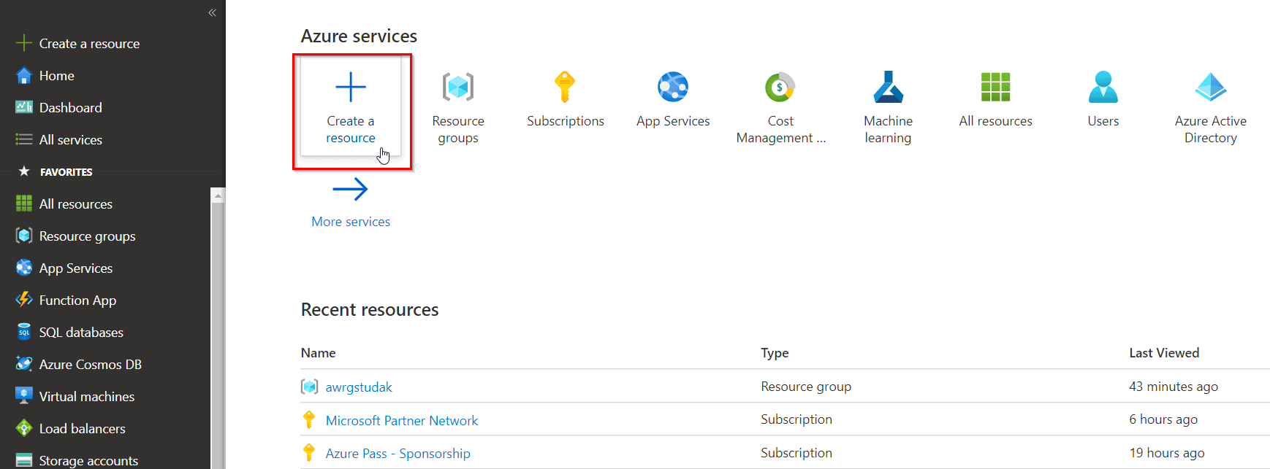Open All resources green grid tile
1270x469 pixels.
click(995, 88)
